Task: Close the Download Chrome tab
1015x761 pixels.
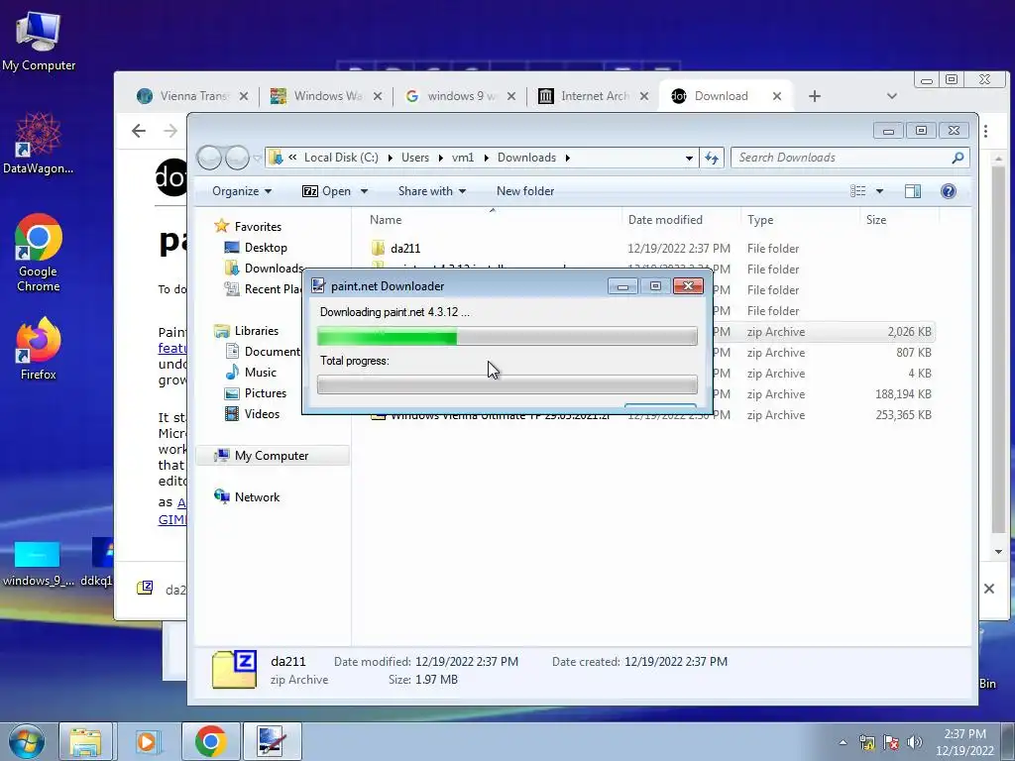Action: 777,96
